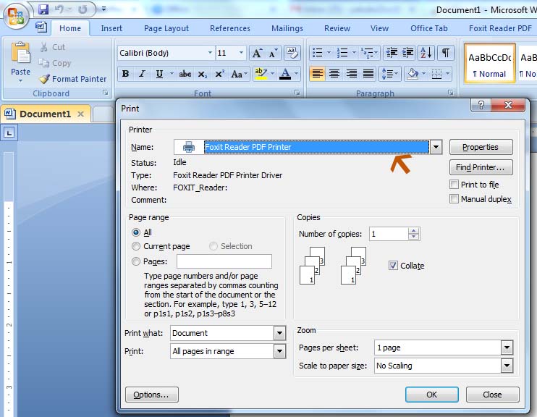The width and height of the screenshot is (537, 417).
Task: Open the Review tab
Action: point(337,28)
